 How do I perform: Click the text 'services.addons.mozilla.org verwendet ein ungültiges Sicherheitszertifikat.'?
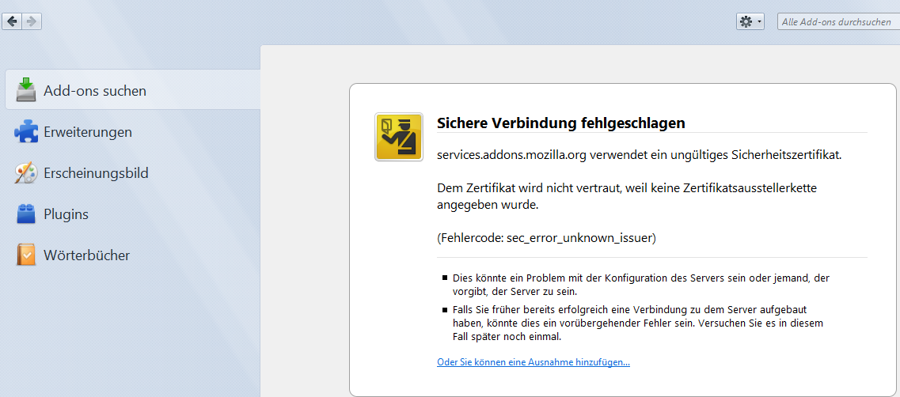(x=640, y=155)
